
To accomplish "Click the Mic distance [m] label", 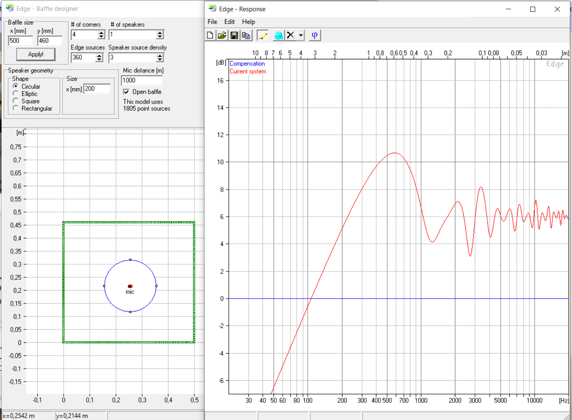I will (x=143, y=71).
